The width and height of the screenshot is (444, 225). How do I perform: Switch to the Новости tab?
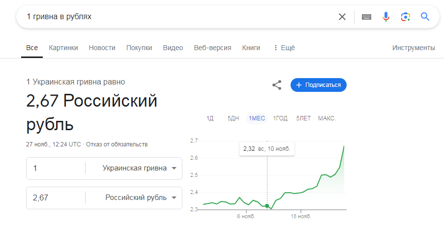(102, 48)
